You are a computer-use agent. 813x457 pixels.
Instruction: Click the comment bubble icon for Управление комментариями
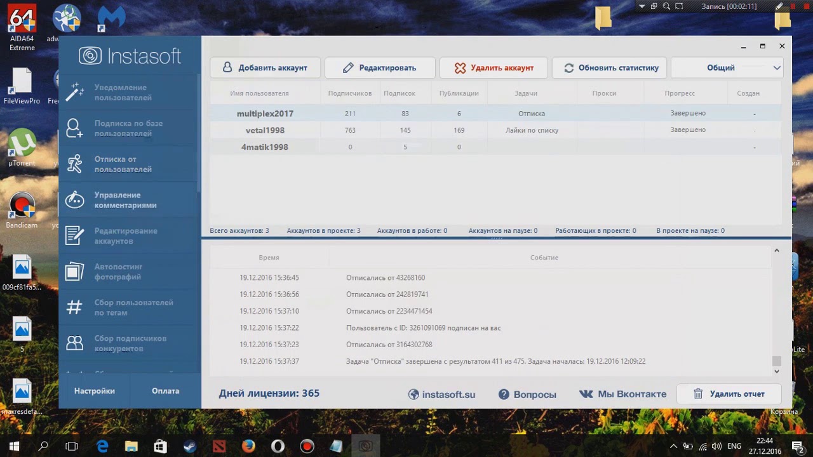[74, 200]
